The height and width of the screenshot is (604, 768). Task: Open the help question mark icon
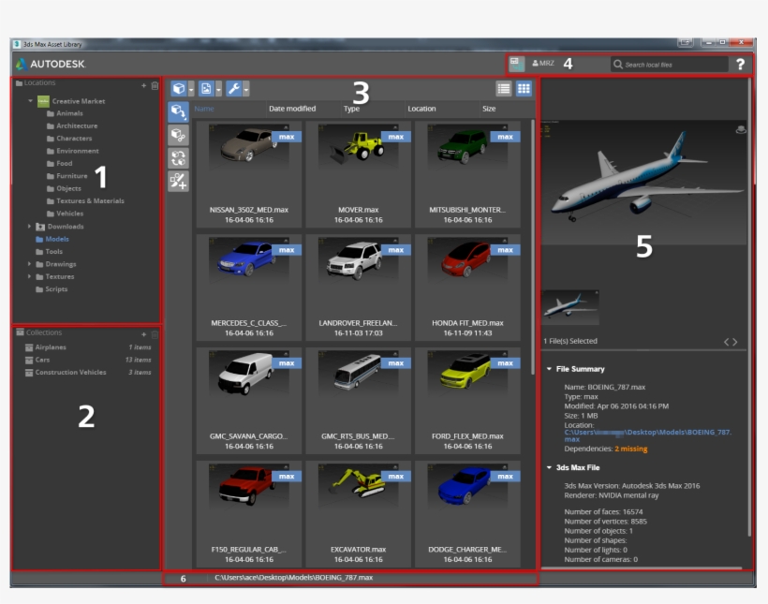[741, 65]
